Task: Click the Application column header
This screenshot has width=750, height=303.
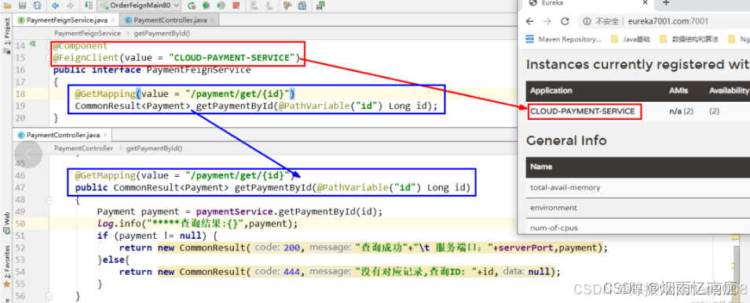Action: [x=551, y=91]
